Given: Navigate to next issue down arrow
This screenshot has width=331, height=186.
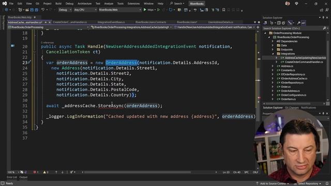Looking at the screenshot, I should (62, 172).
